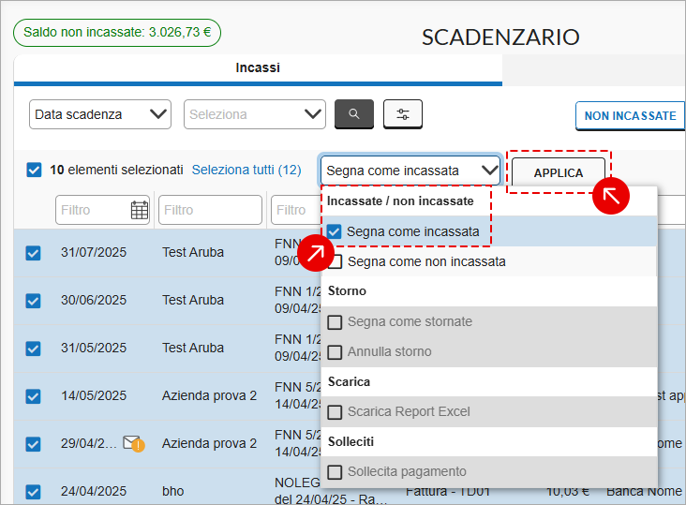Toggle Segna come incassata checkbox option
Image resolution: width=686 pixels, height=505 pixels.
coord(335,231)
